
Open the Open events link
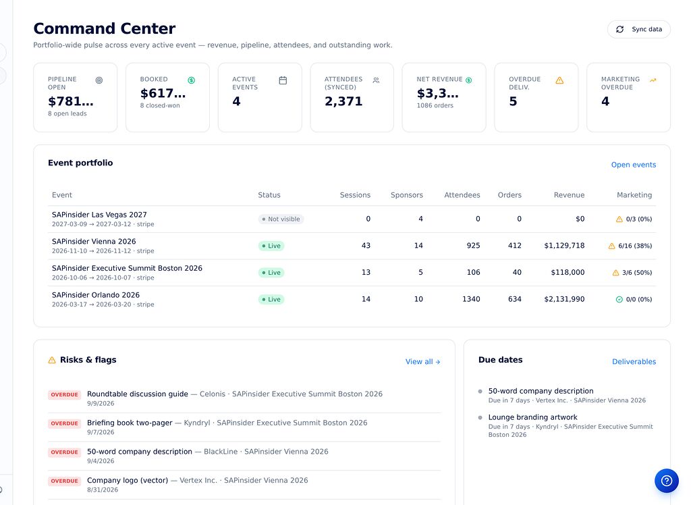click(x=633, y=165)
